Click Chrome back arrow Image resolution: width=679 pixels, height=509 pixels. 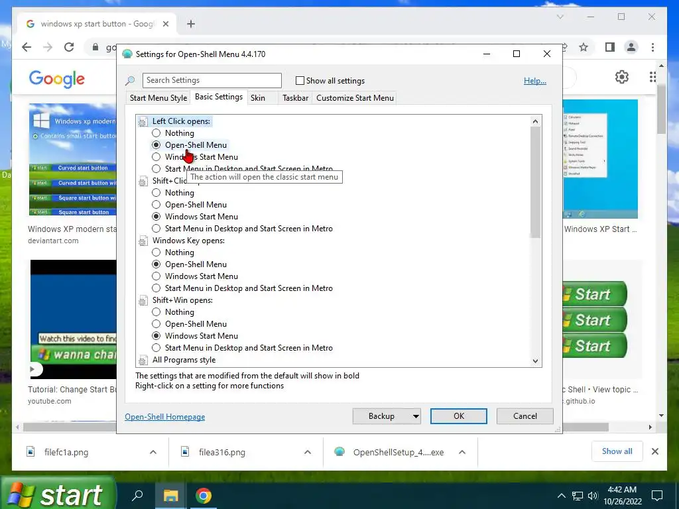(27, 47)
